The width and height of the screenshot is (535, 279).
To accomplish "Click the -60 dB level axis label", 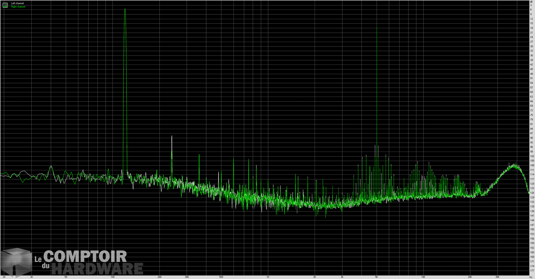I will (531, 92).
